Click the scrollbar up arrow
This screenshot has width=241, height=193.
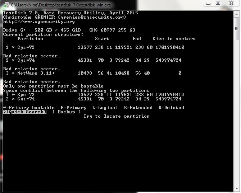click(237, 14)
